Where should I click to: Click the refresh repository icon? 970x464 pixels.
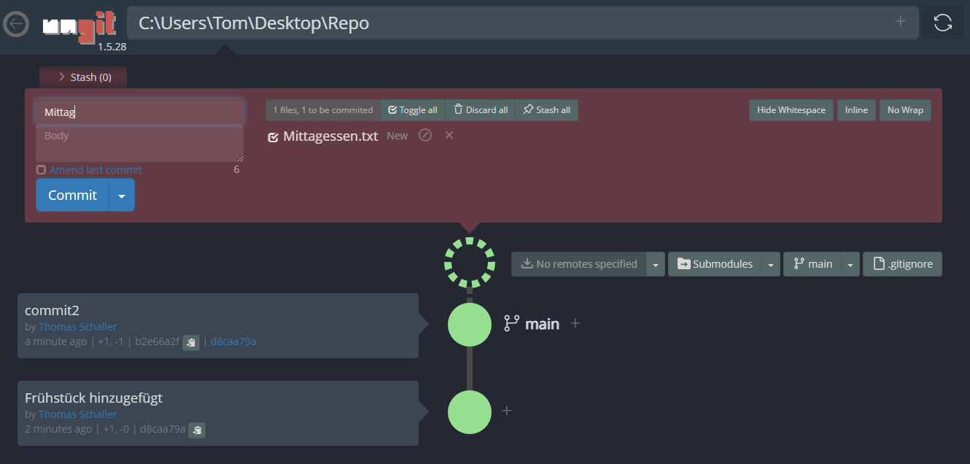[942, 23]
